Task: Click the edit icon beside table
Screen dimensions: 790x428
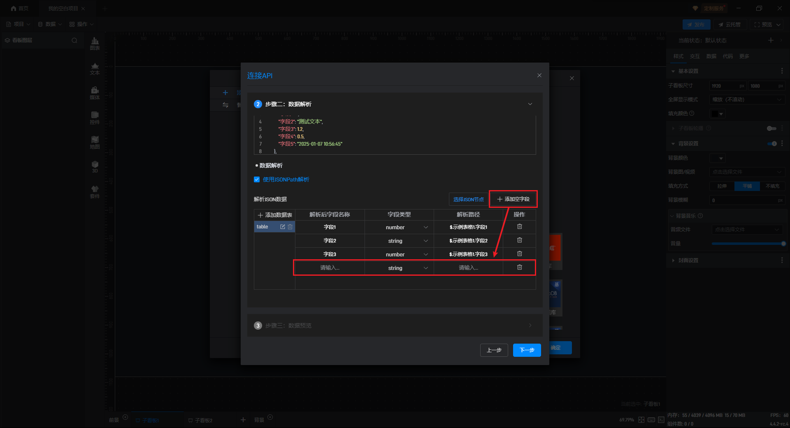Action: coord(283,227)
